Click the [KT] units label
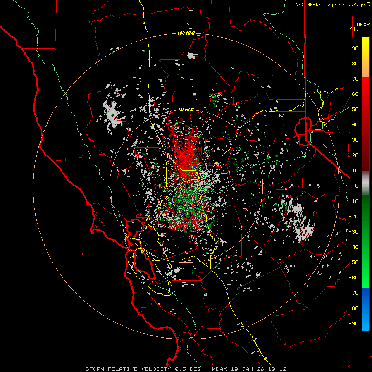 [353, 29]
